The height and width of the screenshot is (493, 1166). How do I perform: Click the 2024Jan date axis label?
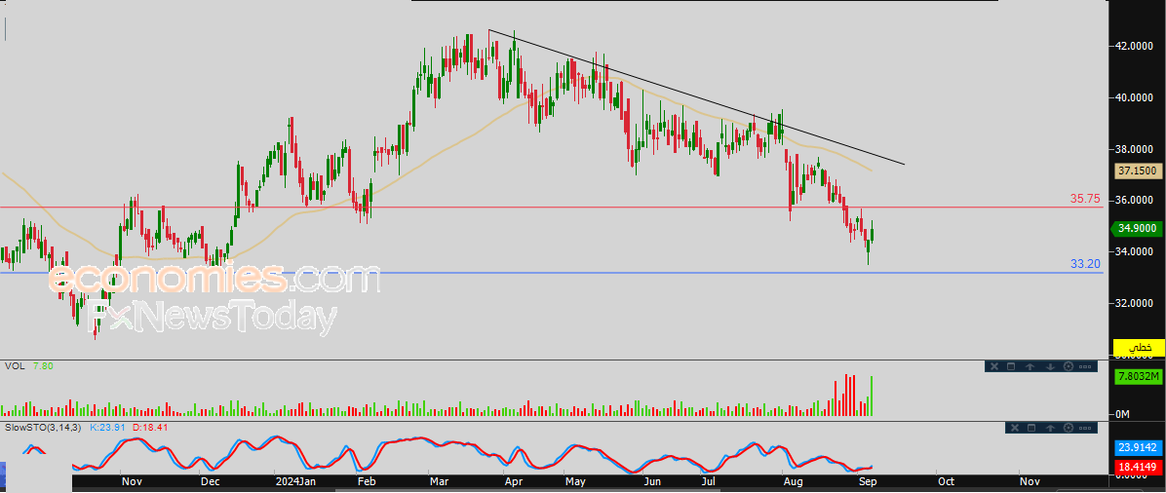294,482
